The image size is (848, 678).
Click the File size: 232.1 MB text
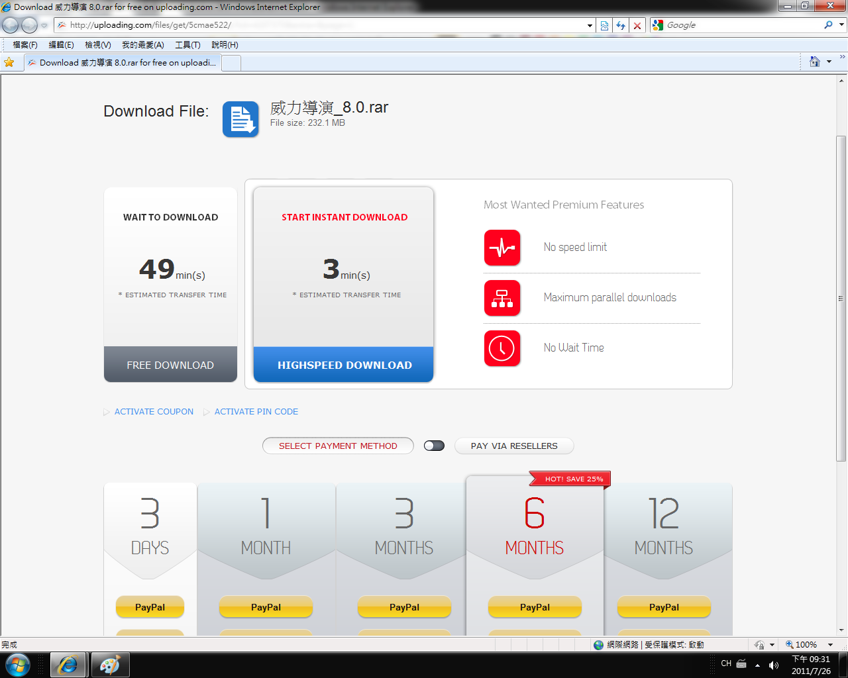click(307, 122)
